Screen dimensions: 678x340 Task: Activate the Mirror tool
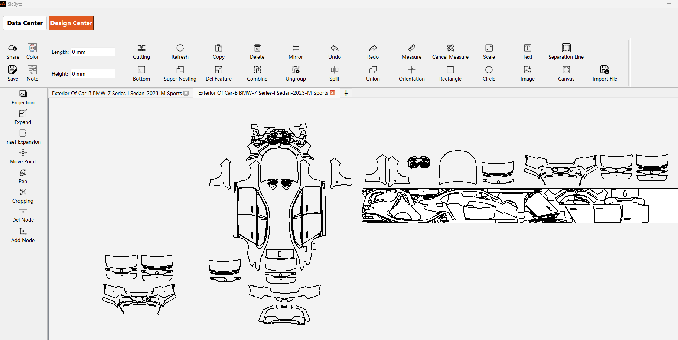coord(296,52)
